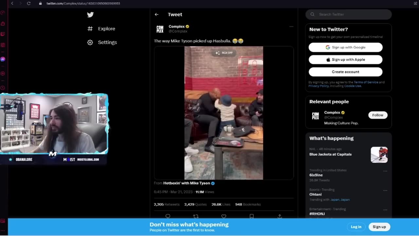Click the browser address bar URL
This screenshot has height=236, width=419.
[83, 3]
